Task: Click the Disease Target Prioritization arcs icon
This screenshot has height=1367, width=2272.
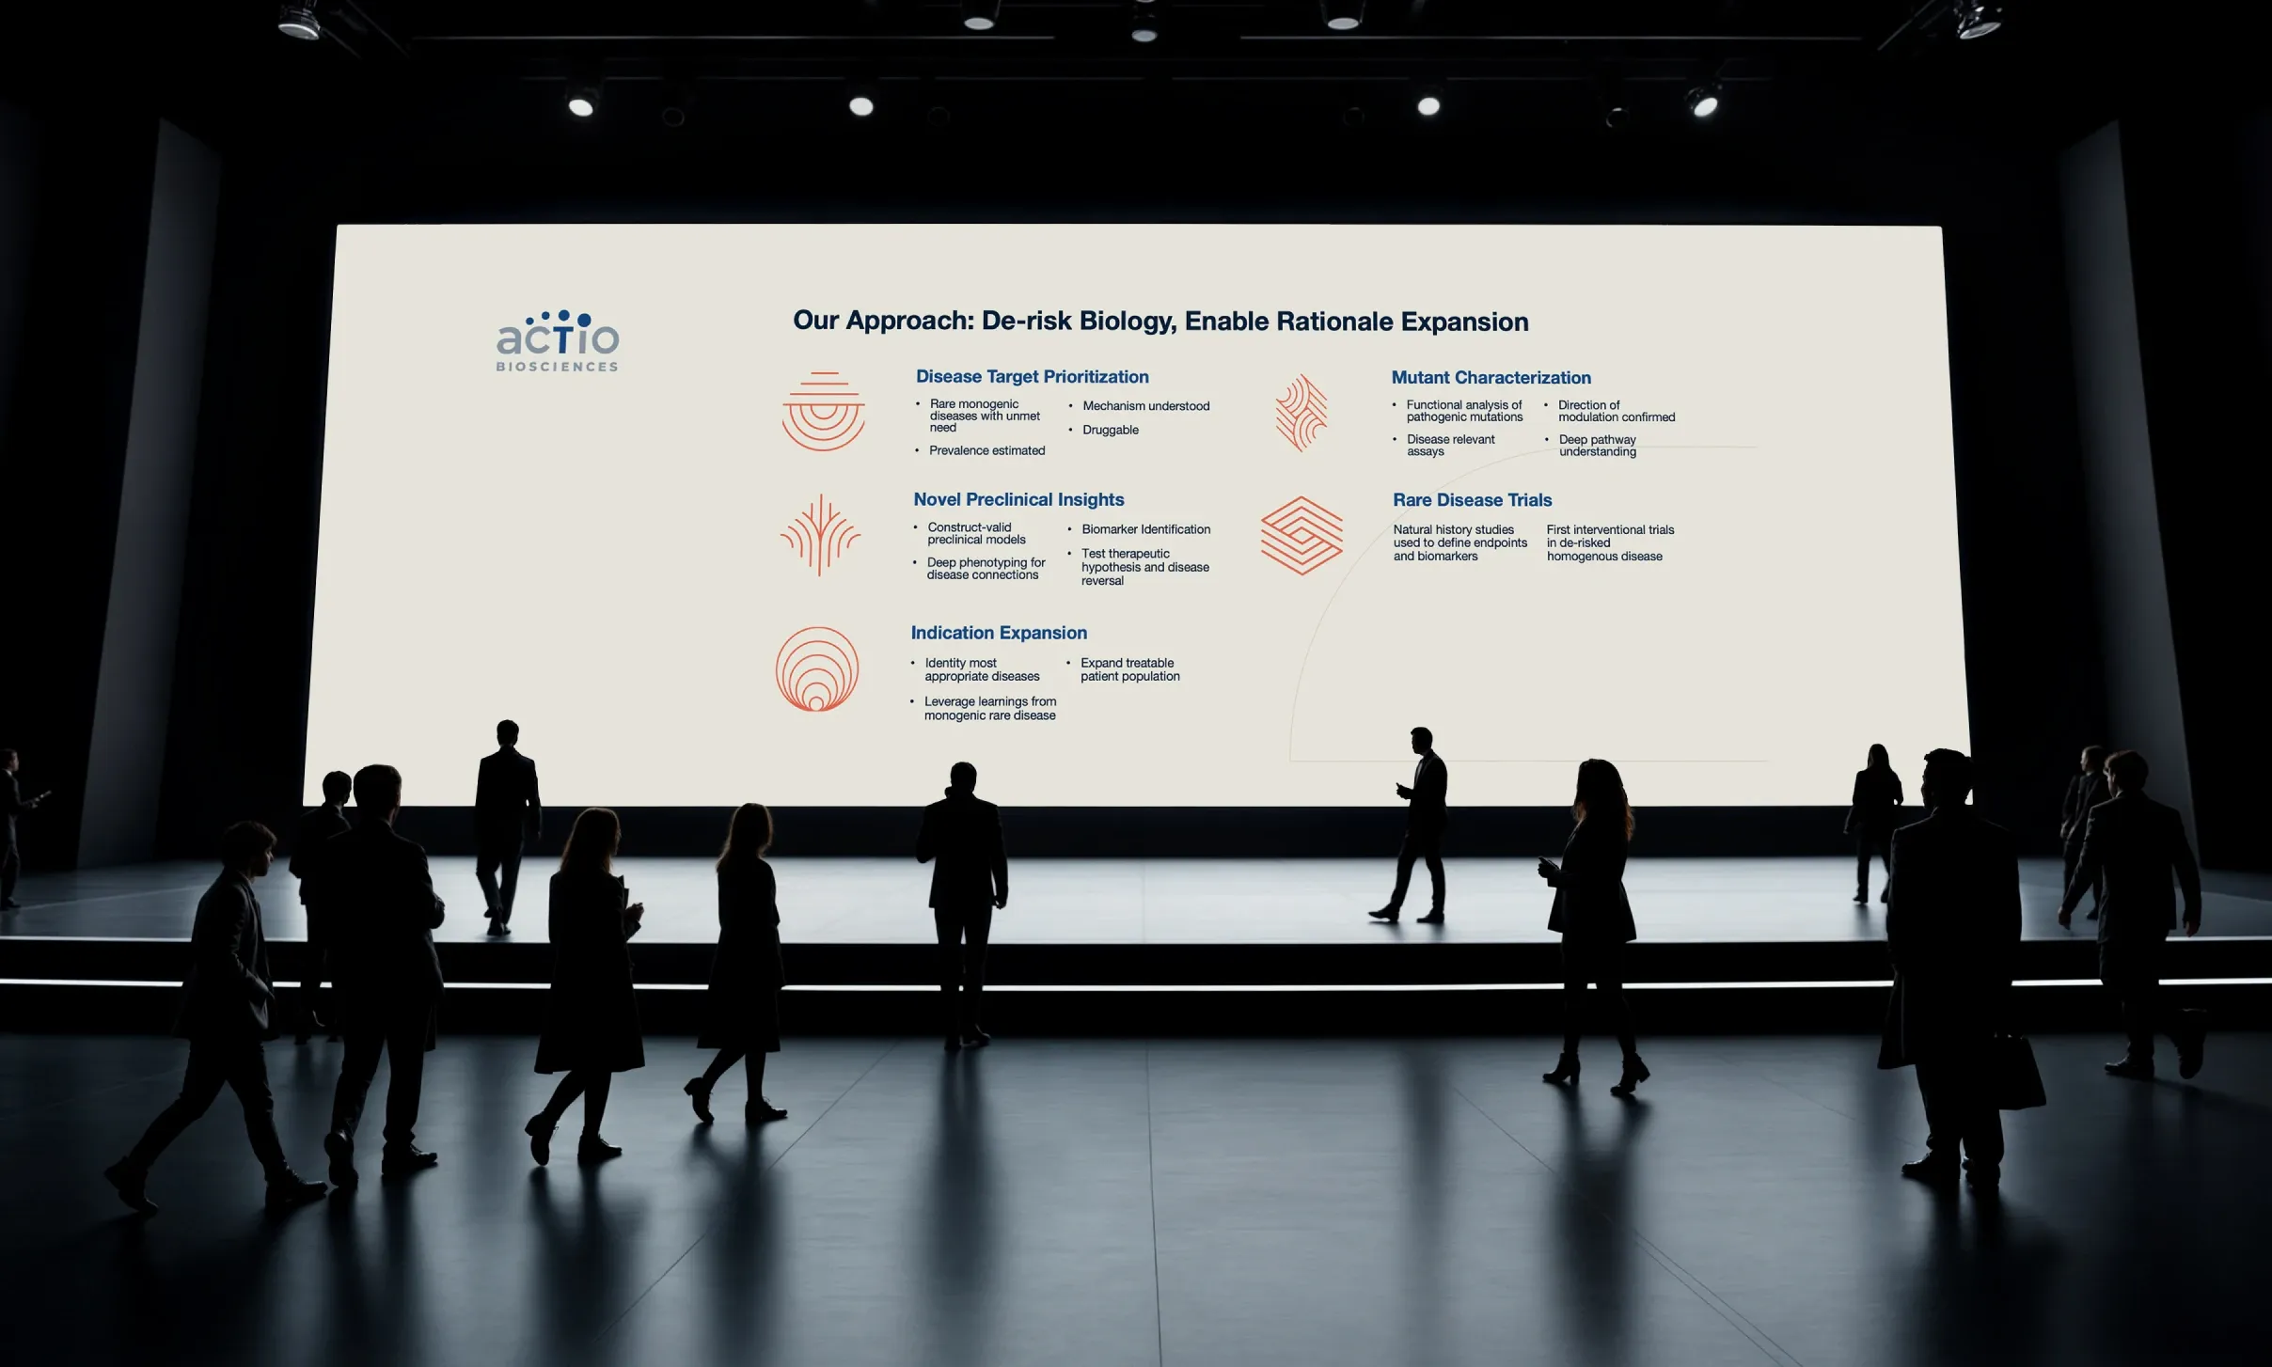Action: click(824, 412)
